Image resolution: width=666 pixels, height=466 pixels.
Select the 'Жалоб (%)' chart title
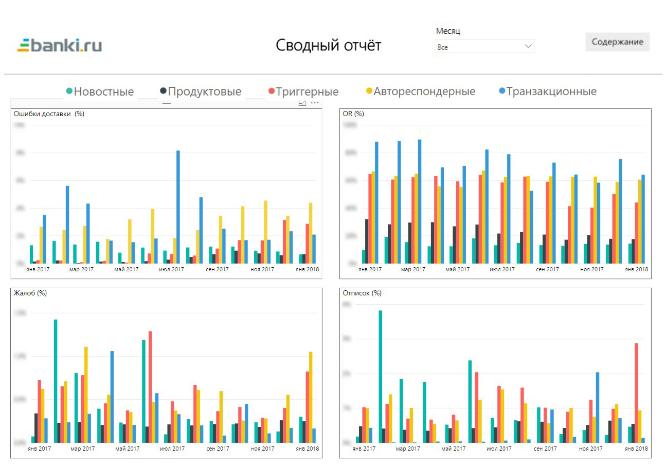[x=30, y=293]
